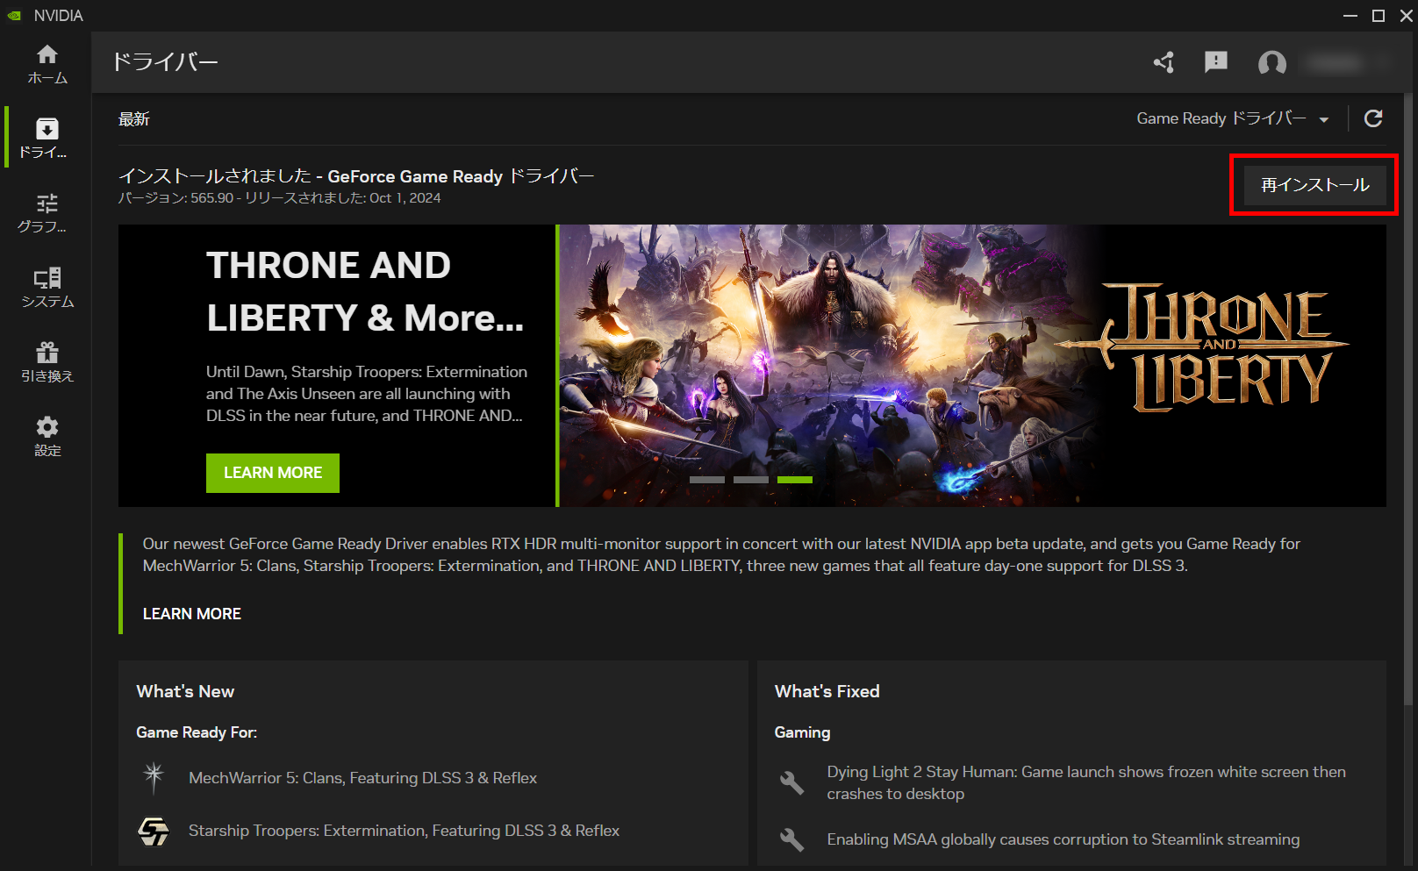Viewport: 1418px width, 871px height.
Task: Open the feedback notification icon
Action: point(1216,62)
